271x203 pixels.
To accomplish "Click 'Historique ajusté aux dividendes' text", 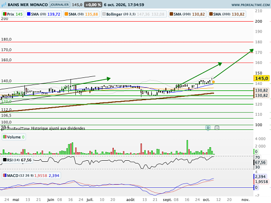I will [58, 128].
